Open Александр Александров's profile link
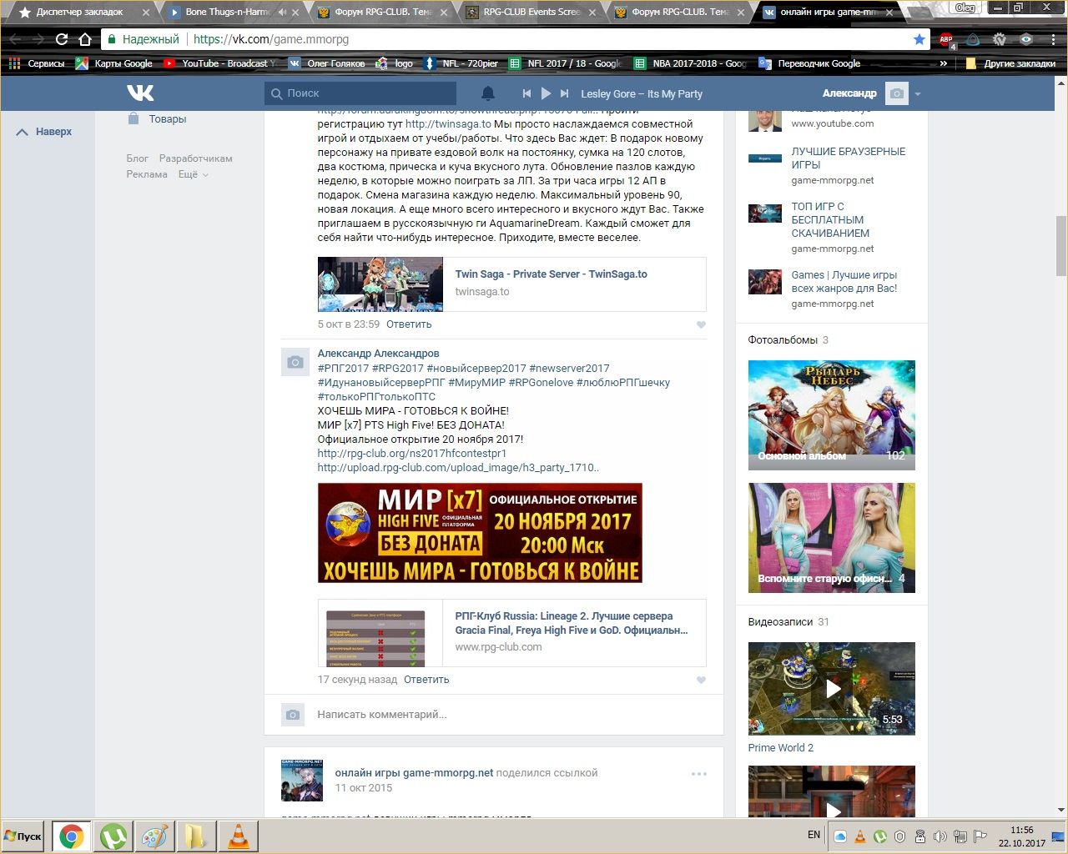The height and width of the screenshot is (854, 1068). [378, 354]
